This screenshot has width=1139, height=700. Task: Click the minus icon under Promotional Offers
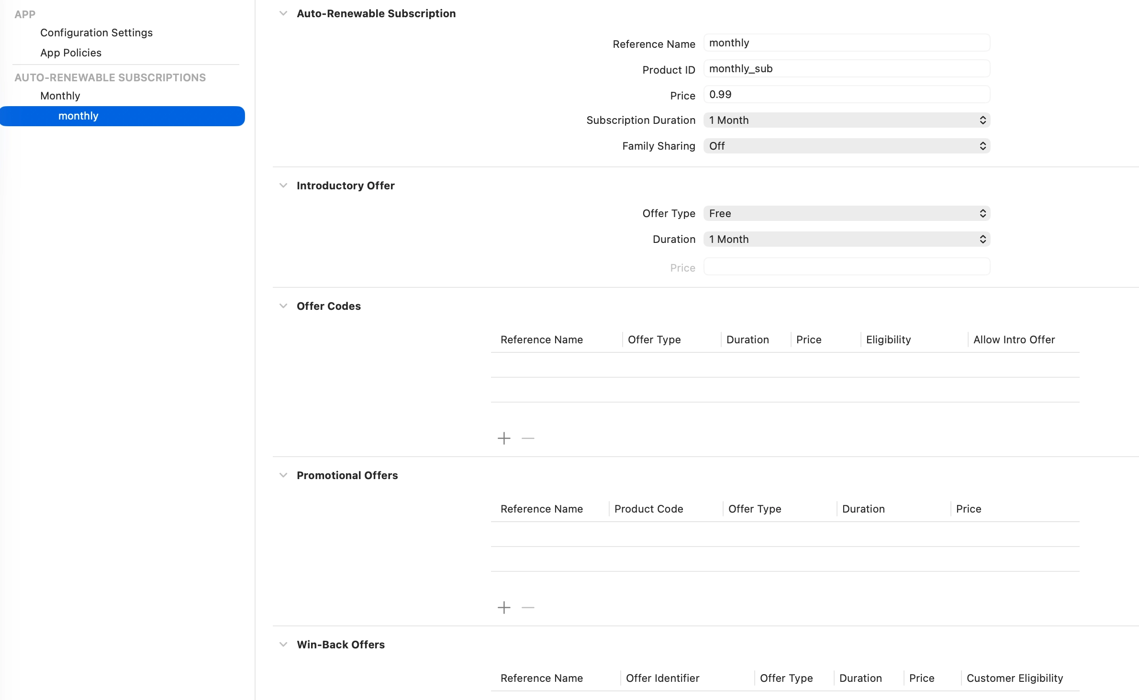pos(528,607)
